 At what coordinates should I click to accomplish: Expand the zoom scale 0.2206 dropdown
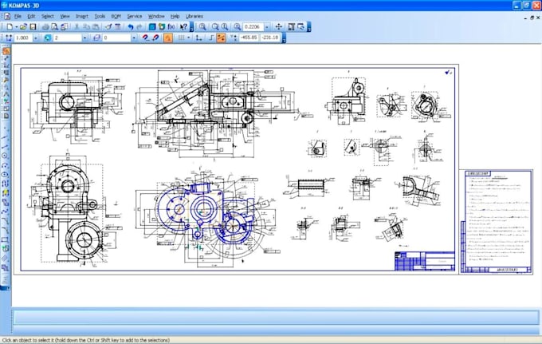(267, 26)
